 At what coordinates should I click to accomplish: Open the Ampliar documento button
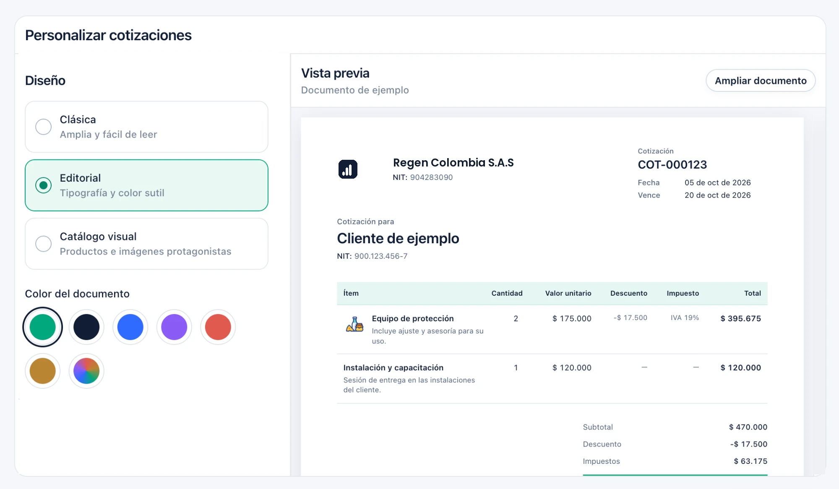(761, 81)
